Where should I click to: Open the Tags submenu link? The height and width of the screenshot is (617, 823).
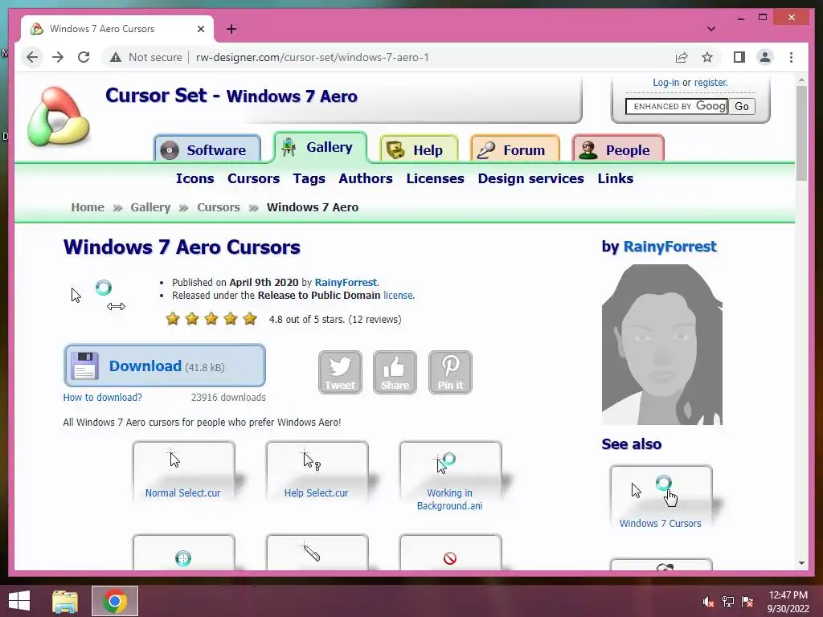[x=309, y=178]
